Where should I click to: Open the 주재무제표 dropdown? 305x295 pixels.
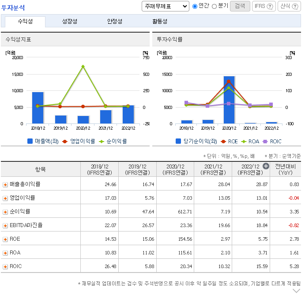(x=166, y=7)
